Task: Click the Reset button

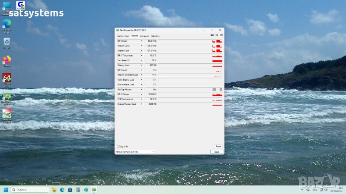Action: tap(218, 147)
